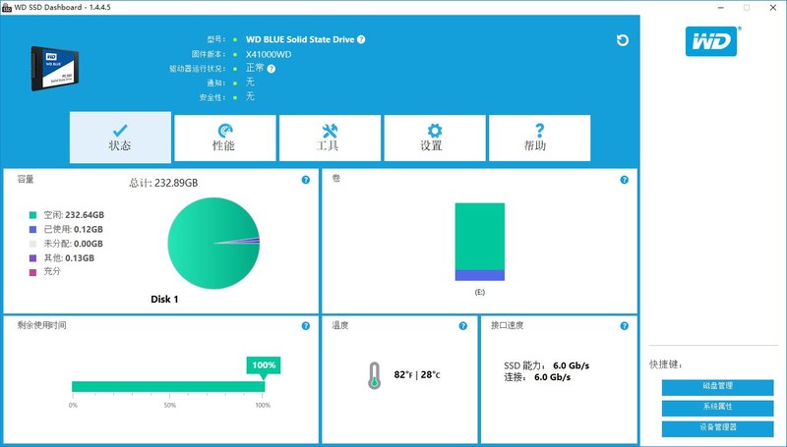Open the 帮助 tab
The image size is (787, 447).
[538, 138]
